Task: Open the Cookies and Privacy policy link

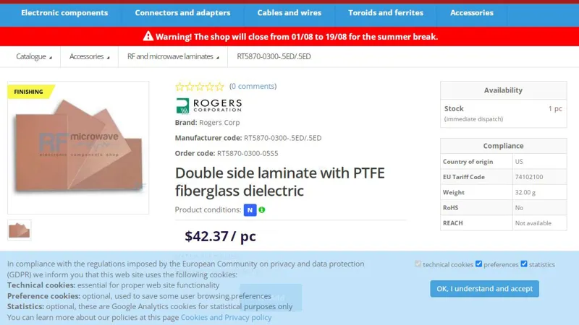Action: pos(226,317)
